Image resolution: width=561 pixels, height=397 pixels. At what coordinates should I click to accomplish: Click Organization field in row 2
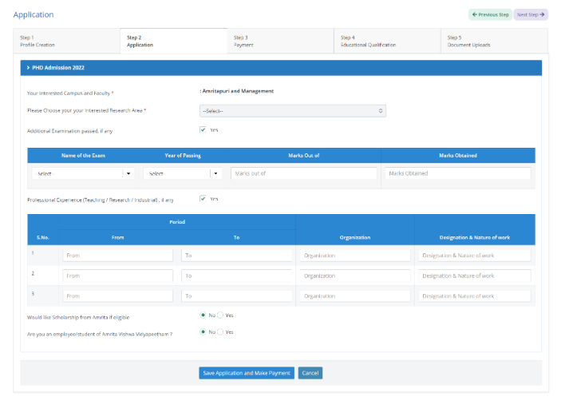coord(355,276)
